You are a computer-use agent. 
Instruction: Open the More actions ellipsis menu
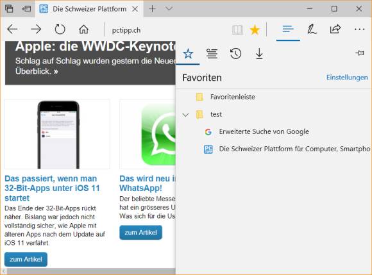359,29
